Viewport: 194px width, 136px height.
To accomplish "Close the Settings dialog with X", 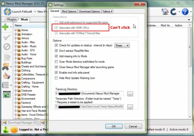I will 140,4.
